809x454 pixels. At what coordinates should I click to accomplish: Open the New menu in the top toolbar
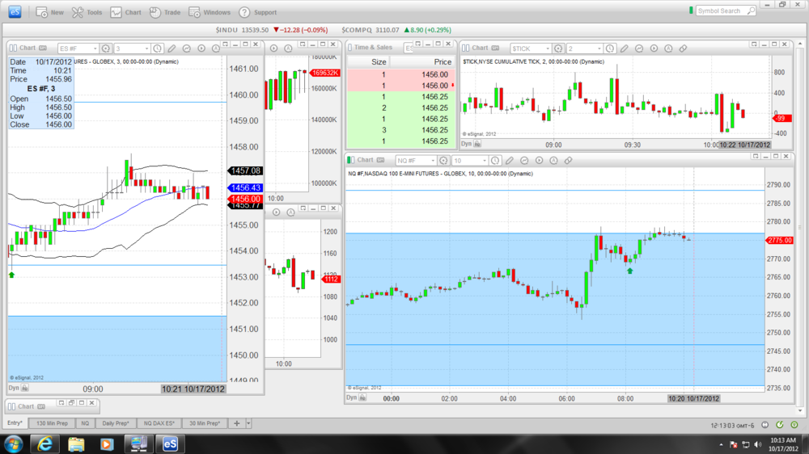[x=49, y=12]
